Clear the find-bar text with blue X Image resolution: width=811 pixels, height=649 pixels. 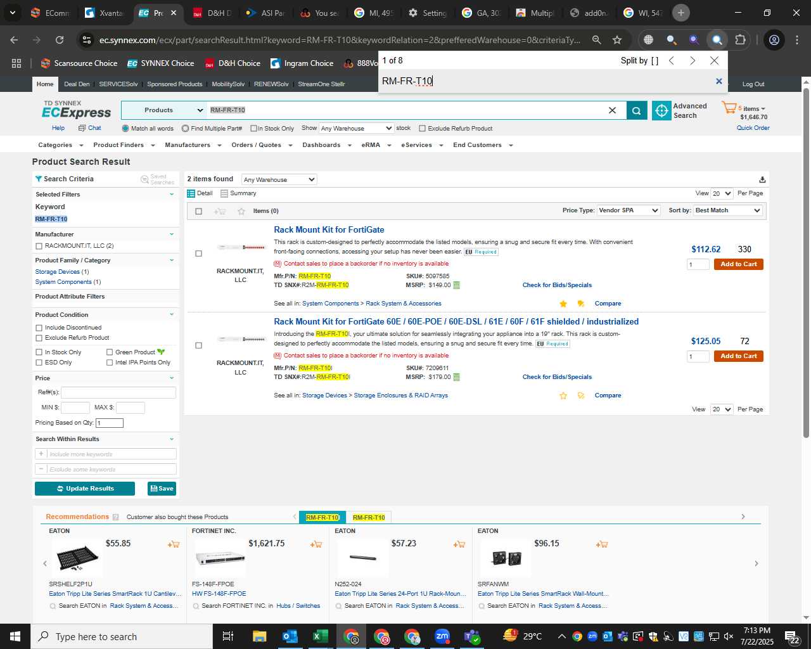click(718, 81)
